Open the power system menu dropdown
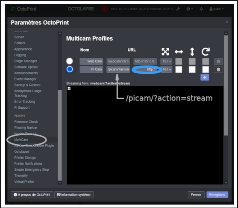 coord(189,9)
